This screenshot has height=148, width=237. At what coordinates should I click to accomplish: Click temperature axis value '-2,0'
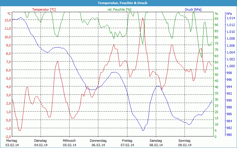click(x=8, y=137)
